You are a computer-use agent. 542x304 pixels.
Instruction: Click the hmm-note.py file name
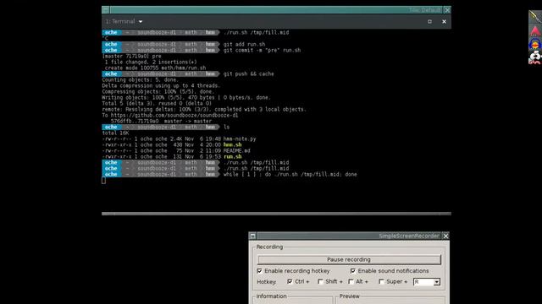(240, 138)
